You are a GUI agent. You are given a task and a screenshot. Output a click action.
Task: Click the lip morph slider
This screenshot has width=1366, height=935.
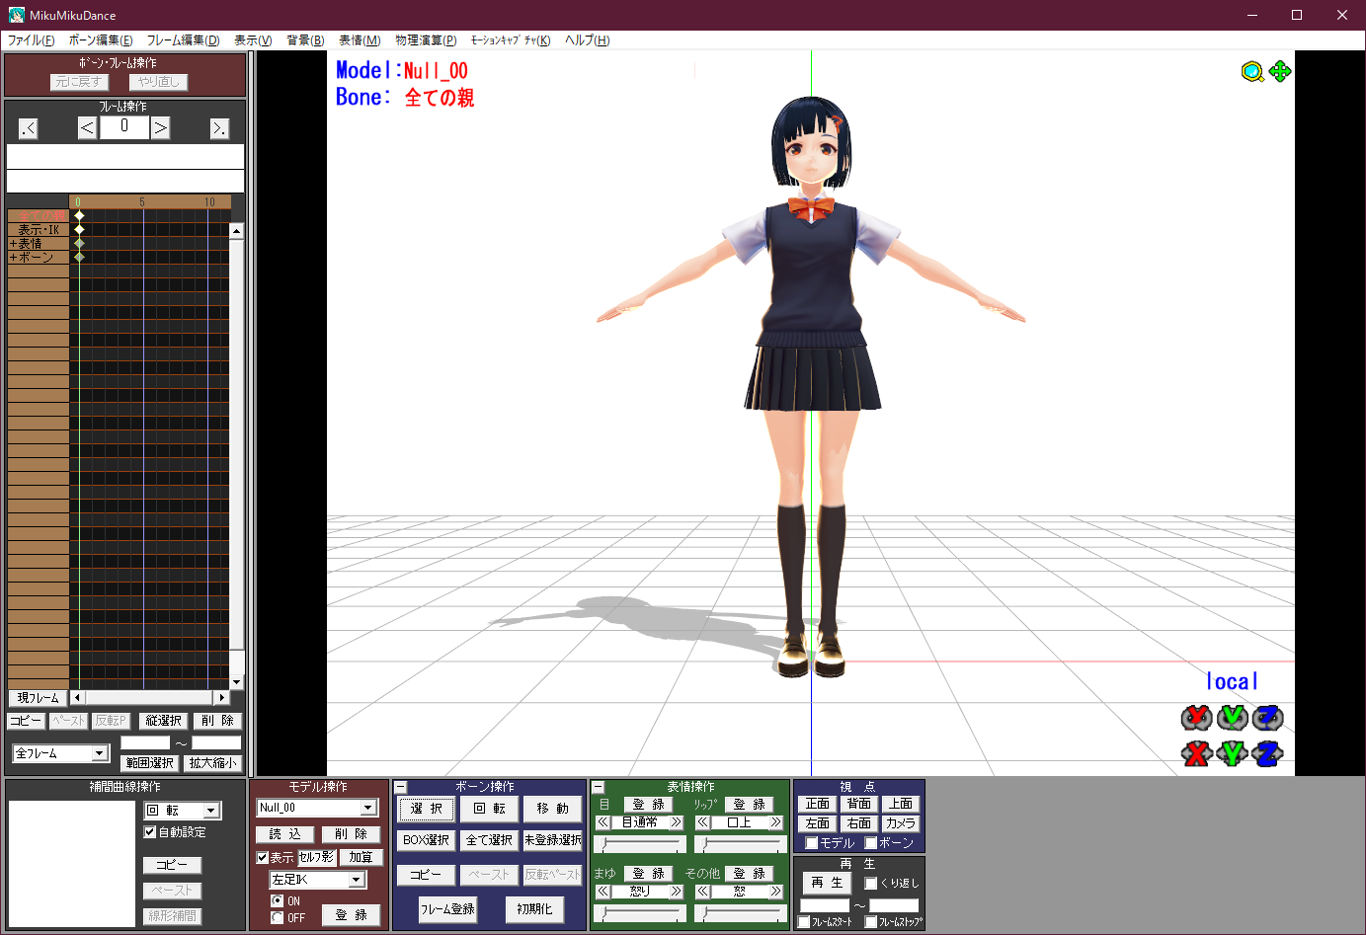[740, 845]
